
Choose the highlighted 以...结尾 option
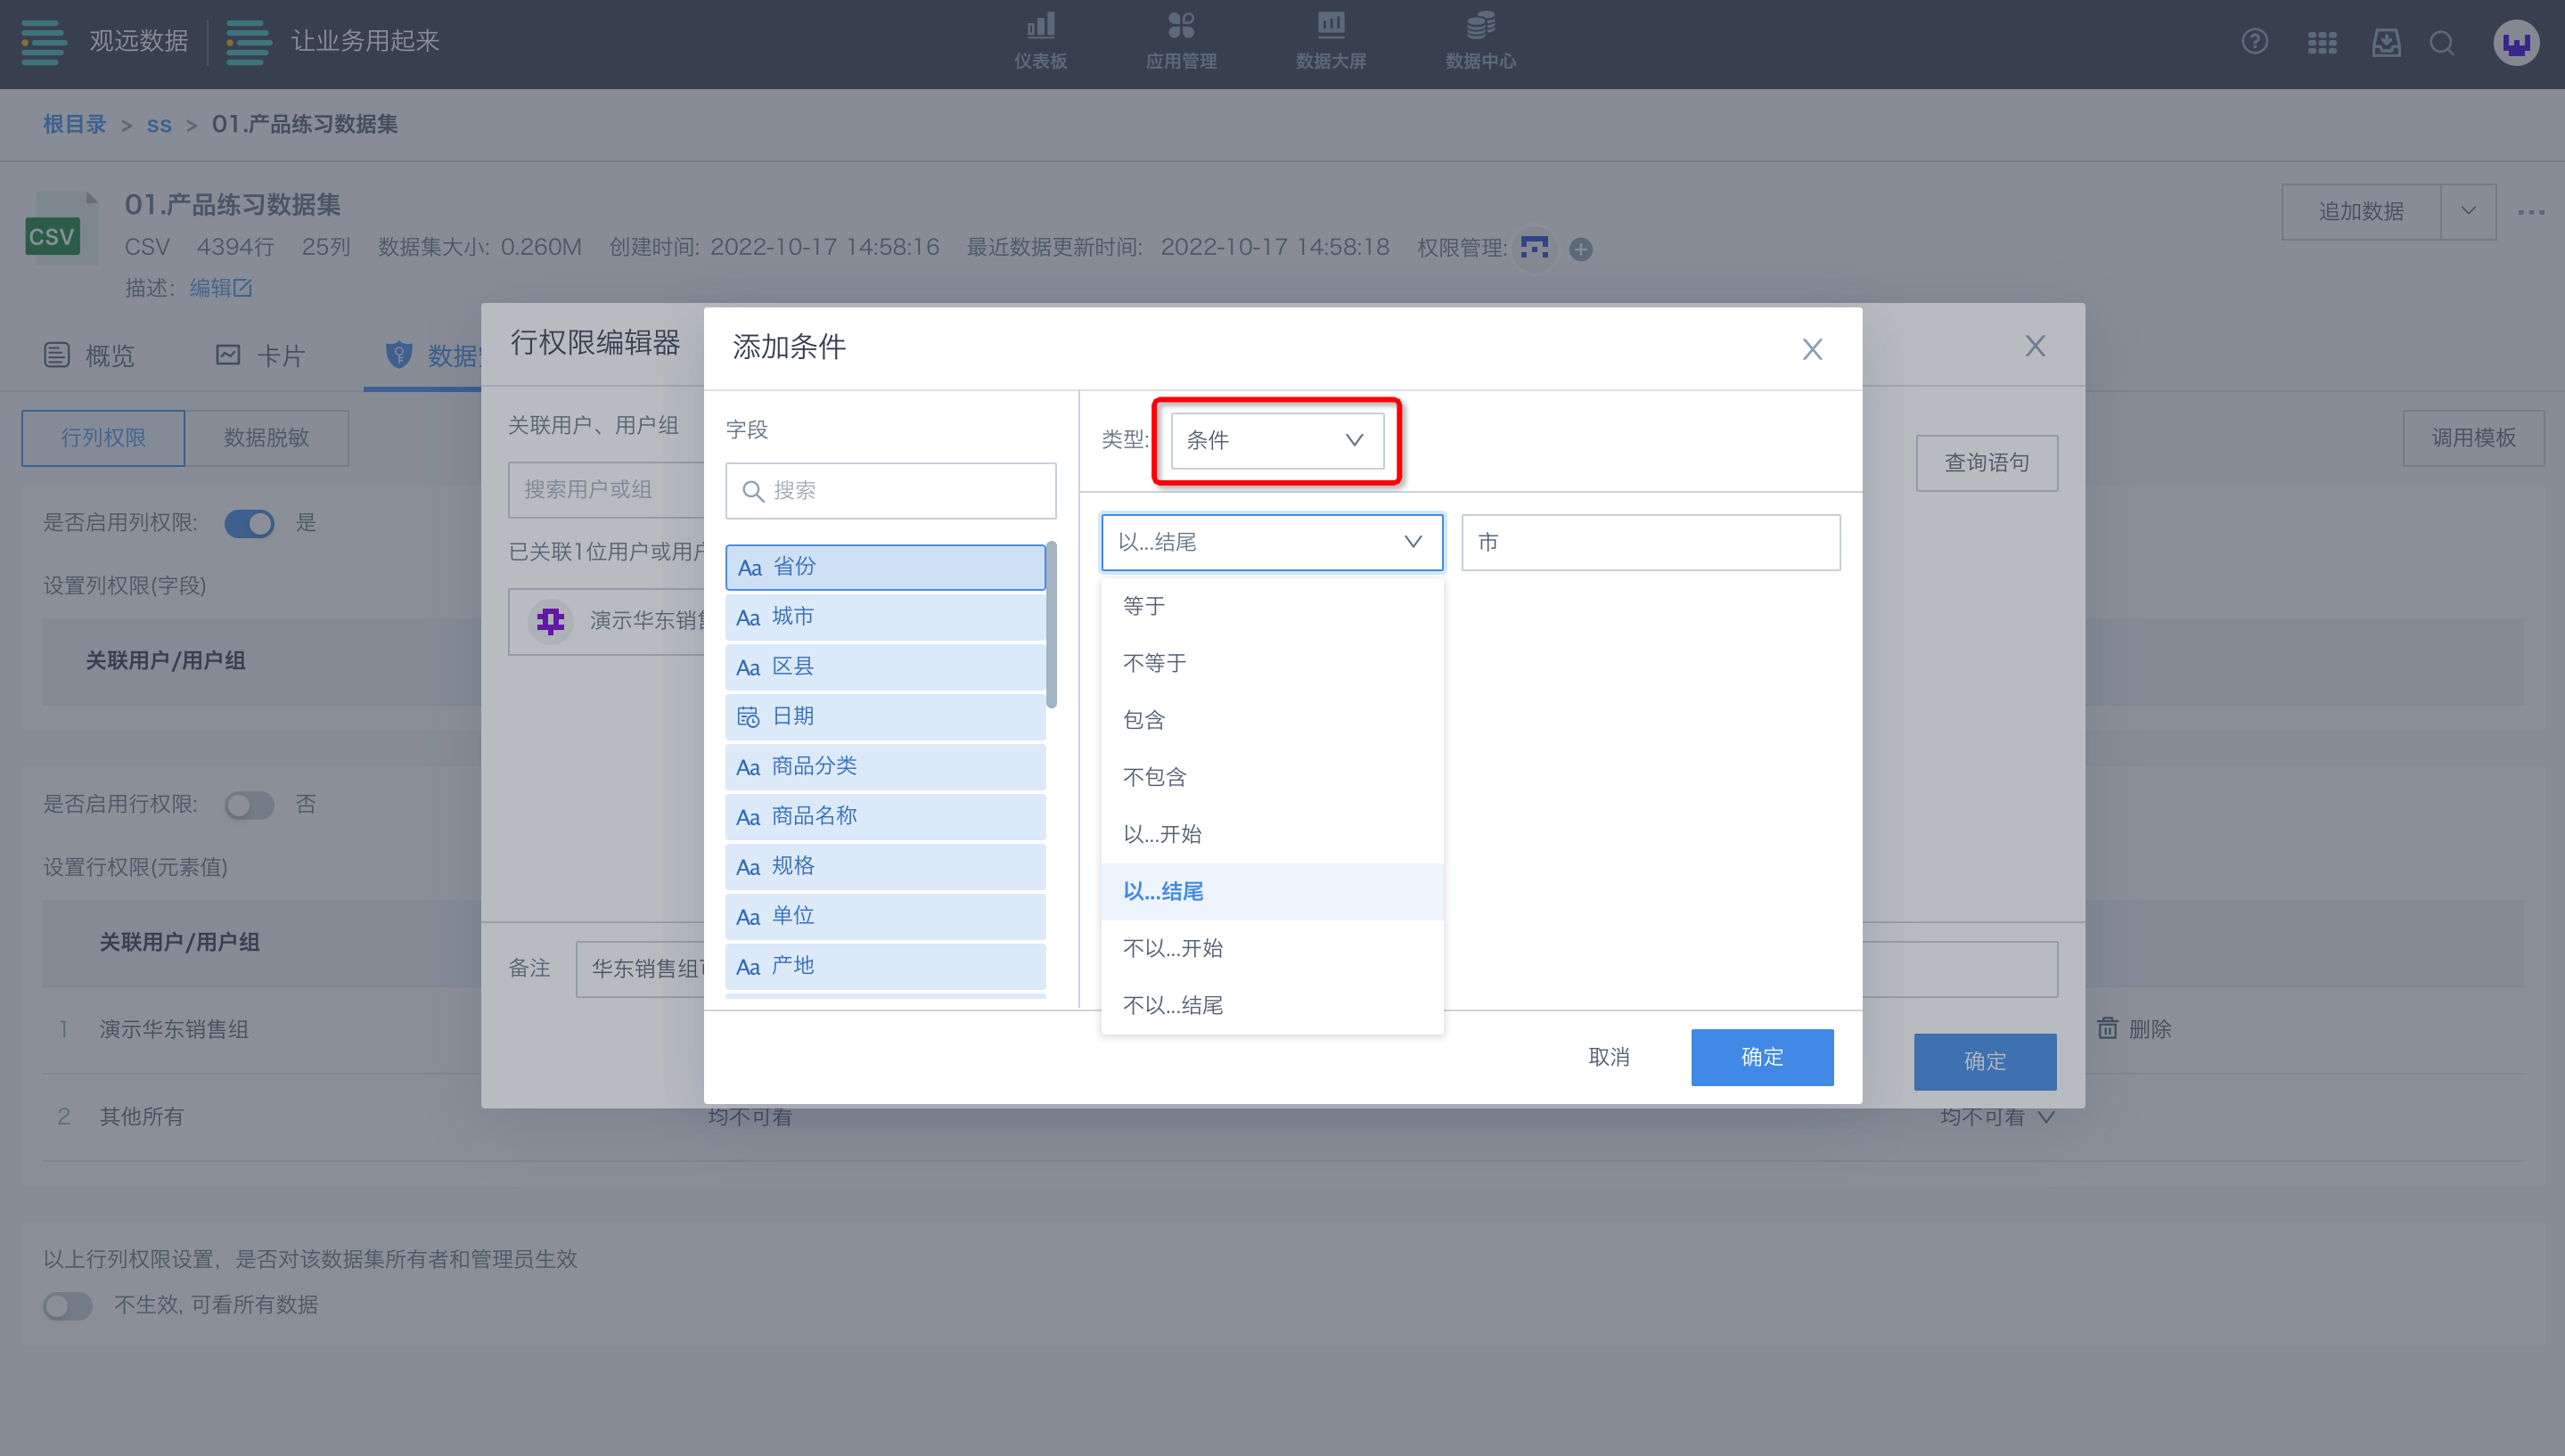tap(1272, 891)
